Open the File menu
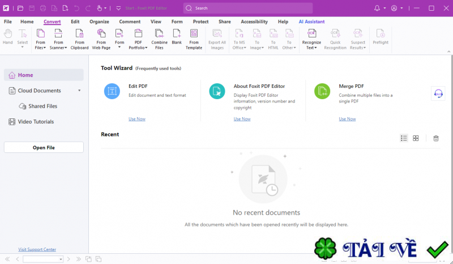Viewport: 453px width, 264px height. tap(8, 22)
